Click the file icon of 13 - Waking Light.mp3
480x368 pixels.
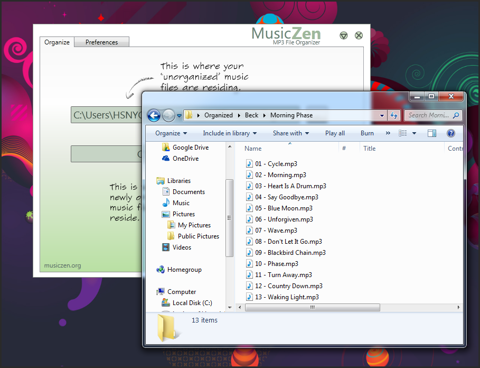pos(249,297)
